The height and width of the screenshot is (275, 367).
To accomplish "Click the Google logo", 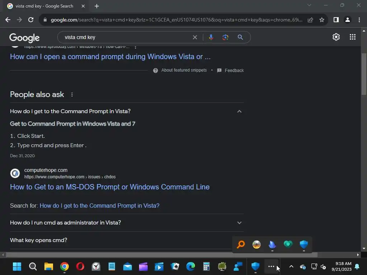I will [24, 38].
